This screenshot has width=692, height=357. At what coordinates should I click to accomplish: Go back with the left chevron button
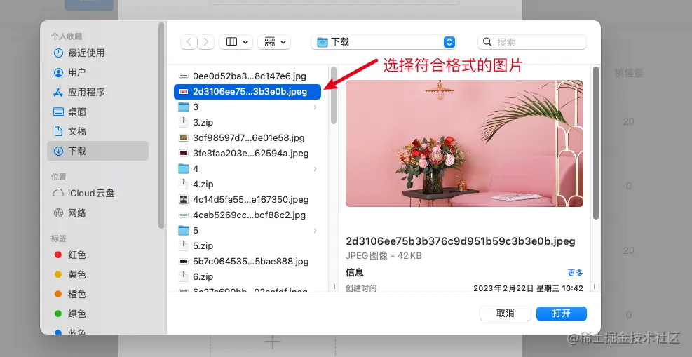(189, 42)
